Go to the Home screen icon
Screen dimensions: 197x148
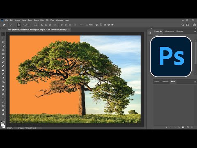[x=5, y=25]
